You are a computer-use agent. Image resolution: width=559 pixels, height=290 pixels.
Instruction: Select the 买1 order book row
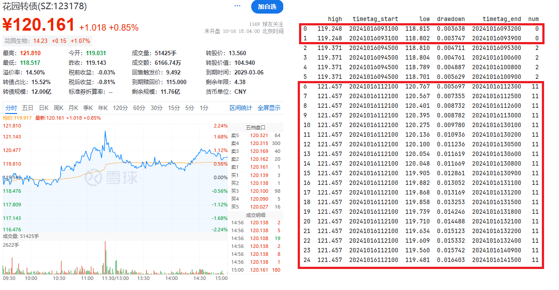click(256, 175)
